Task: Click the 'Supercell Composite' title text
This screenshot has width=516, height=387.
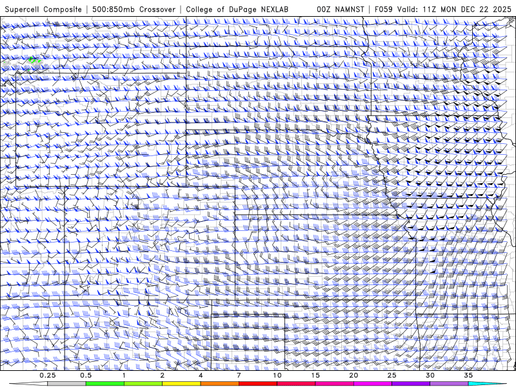Action: [43, 9]
